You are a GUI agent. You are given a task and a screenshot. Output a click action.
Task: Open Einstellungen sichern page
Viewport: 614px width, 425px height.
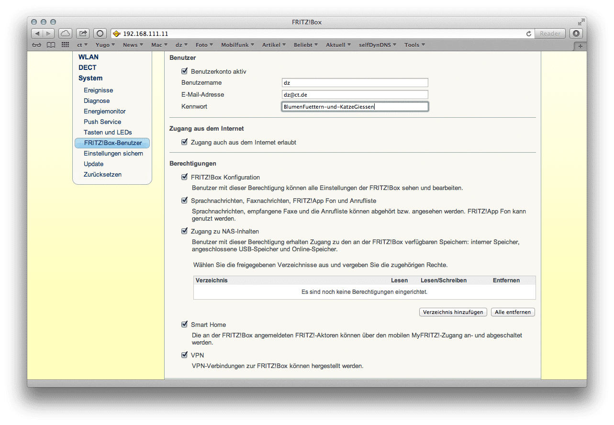pyautogui.click(x=113, y=153)
